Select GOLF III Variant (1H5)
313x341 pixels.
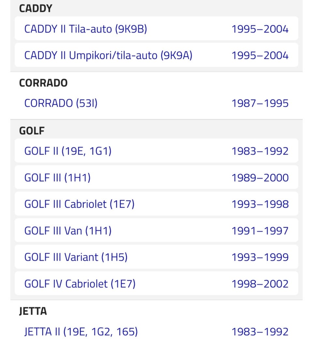76,257
